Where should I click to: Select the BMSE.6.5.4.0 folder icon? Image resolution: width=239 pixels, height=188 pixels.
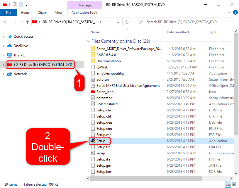[93, 55]
